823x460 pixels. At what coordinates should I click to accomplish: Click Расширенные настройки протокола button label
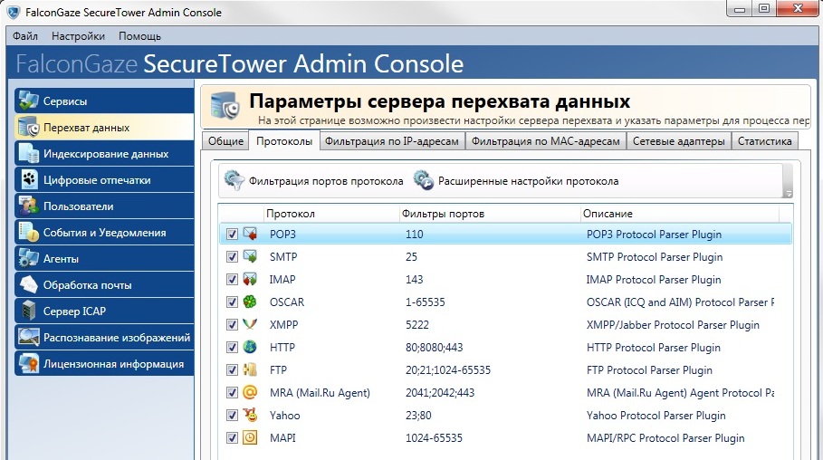[528, 181]
